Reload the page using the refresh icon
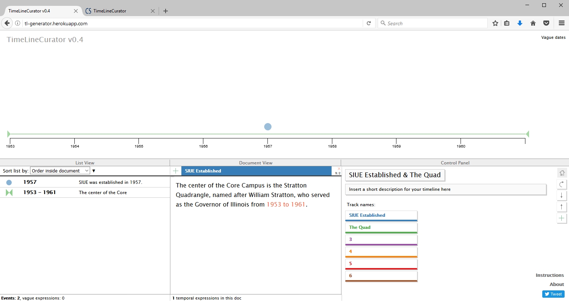Image resolution: width=569 pixels, height=301 pixels. point(369,23)
